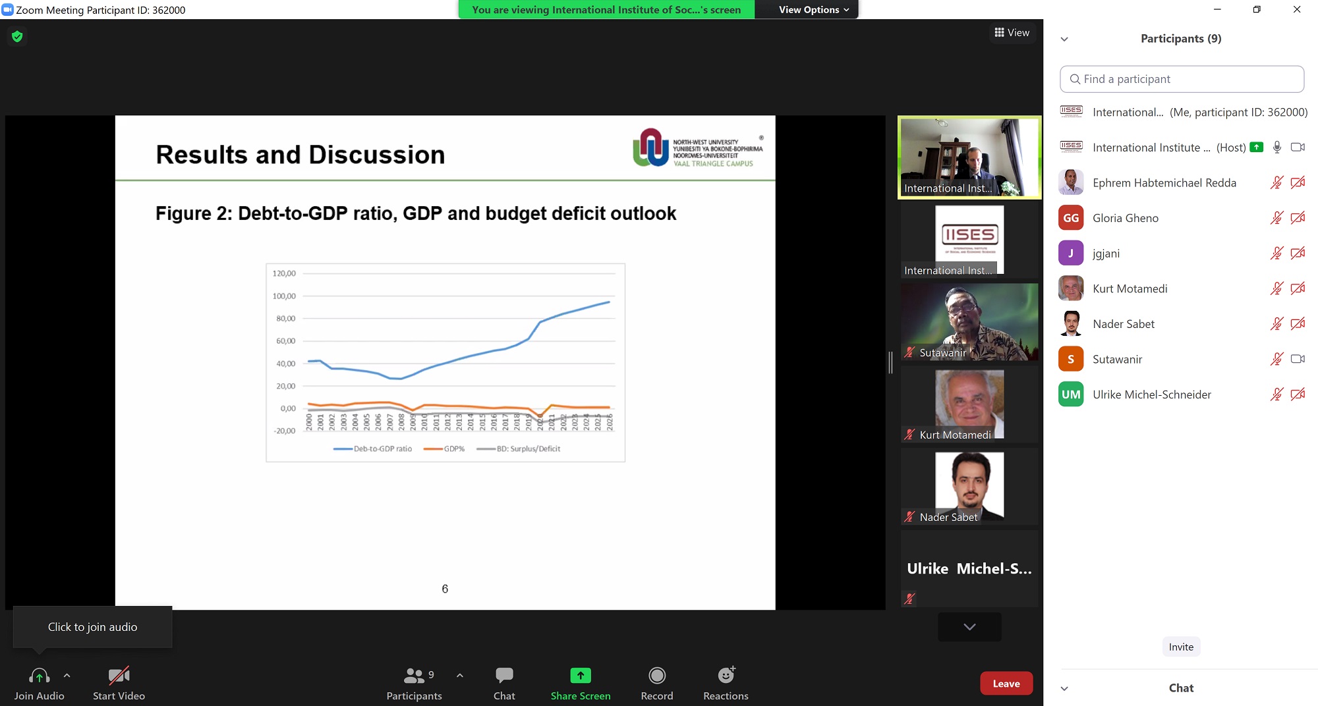Click the Find a participant search field
This screenshot has height=706, width=1318.
[1182, 79]
